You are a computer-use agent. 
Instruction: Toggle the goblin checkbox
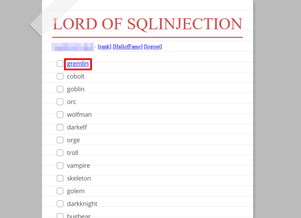pyautogui.click(x=60, y=89)
